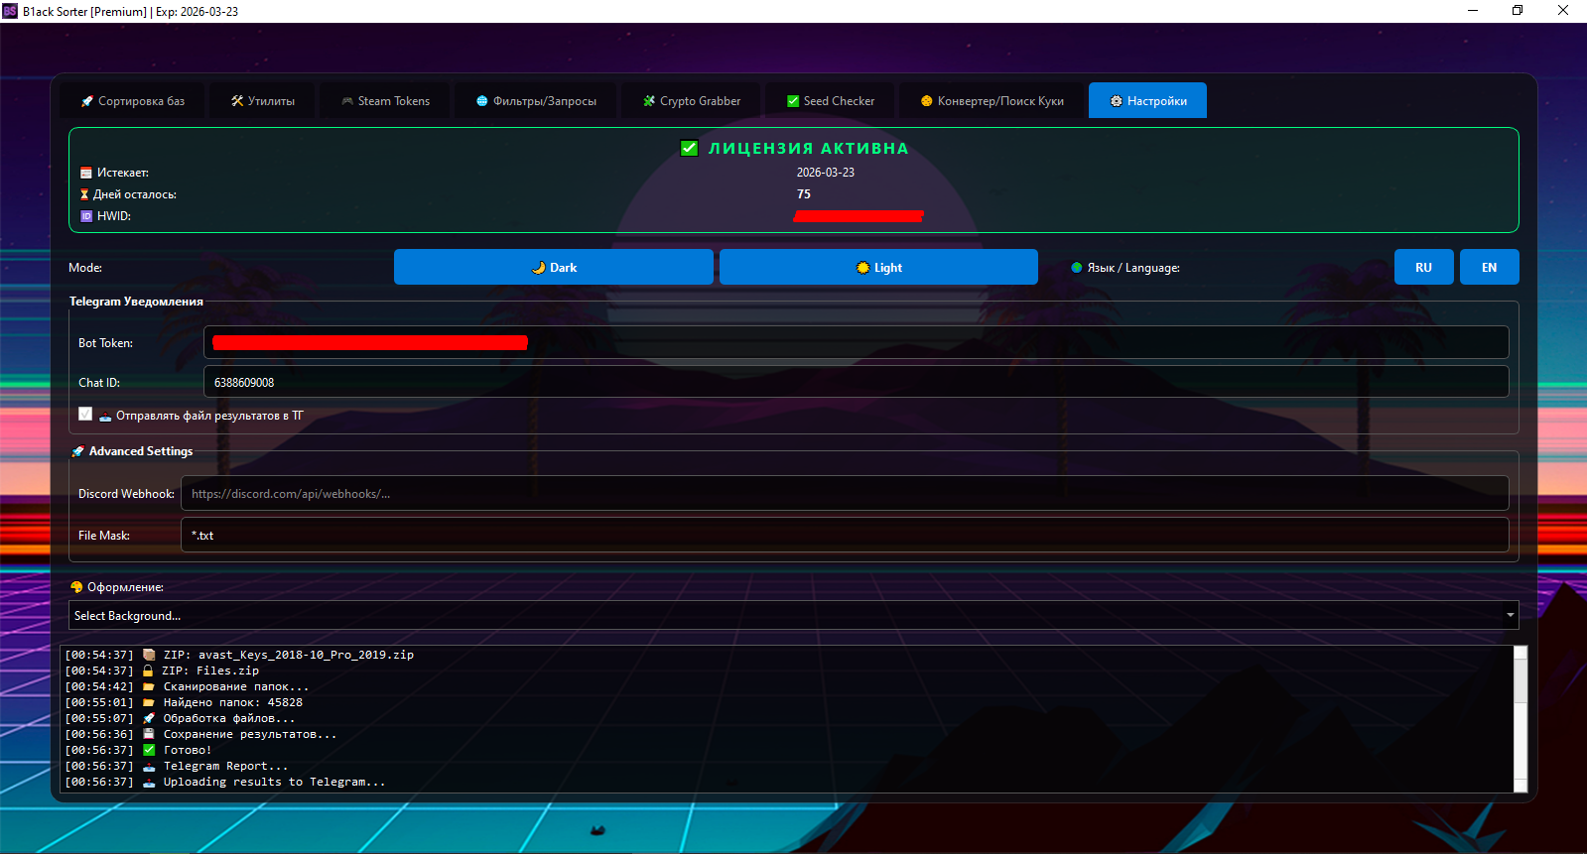Toggle Отправлять файл результатов в ТГ checkbox

(85, 415)
